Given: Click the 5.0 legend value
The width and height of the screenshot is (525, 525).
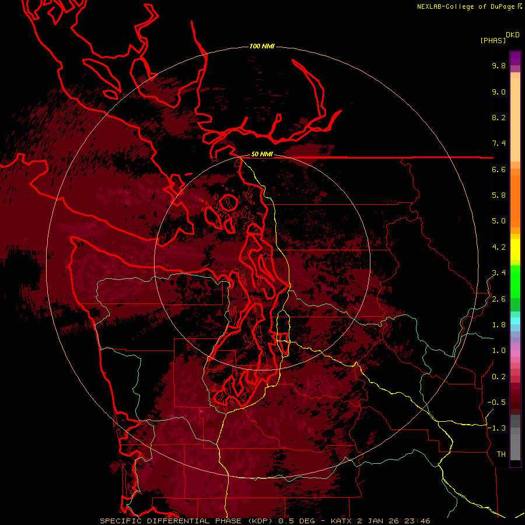Looking at the screenshot, I should pos(499,221).
